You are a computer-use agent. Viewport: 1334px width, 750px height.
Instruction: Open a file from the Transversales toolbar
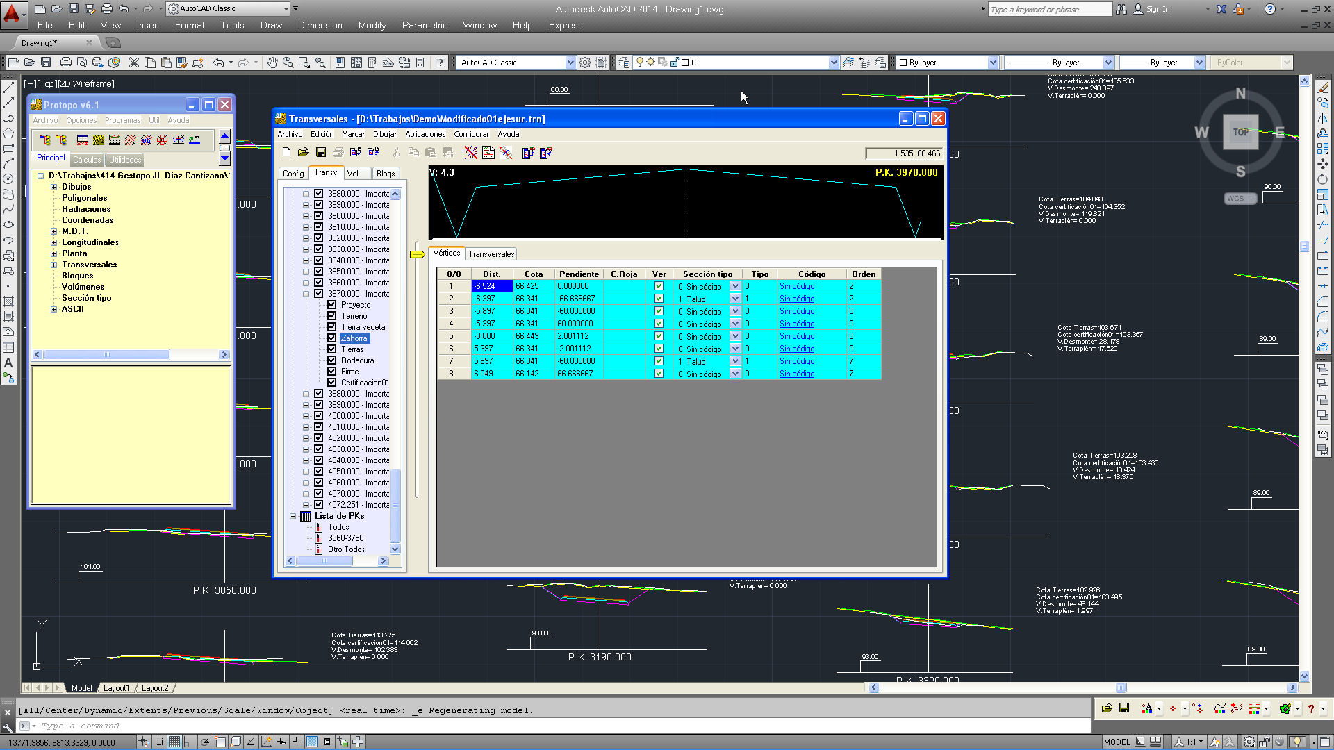303,152
